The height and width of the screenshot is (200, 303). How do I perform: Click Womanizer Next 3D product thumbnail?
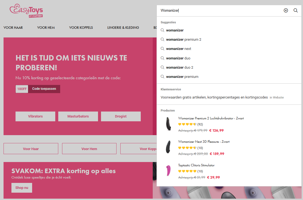pos(168,147)
